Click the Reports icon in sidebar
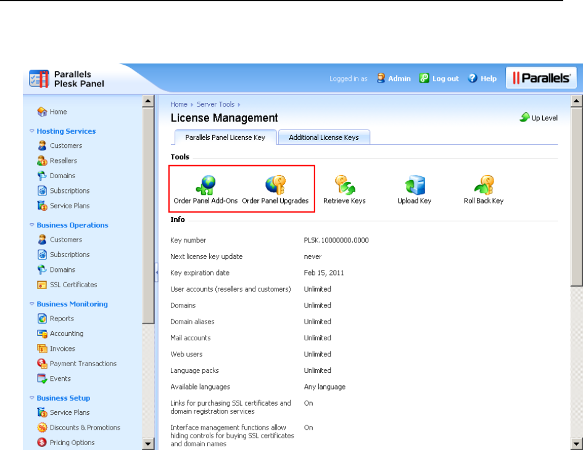Viewport: 583px width, 450px height. 42,319
